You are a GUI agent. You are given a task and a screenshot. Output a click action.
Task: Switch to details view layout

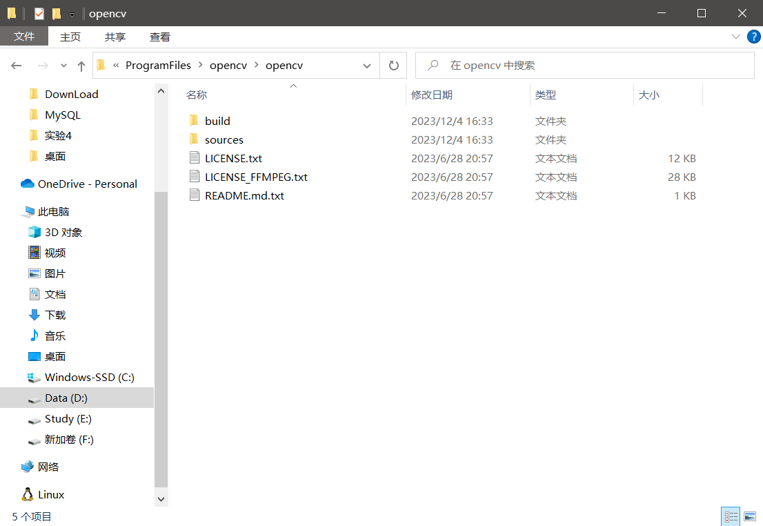pyautogui.click(x=731, y=516)
